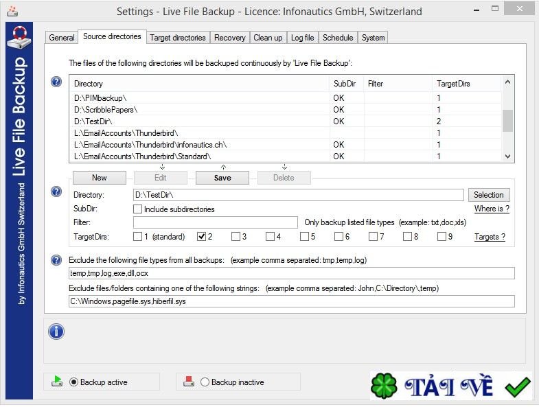Click into the Directory input field
Image resolution: width=539 pixels, height=407 pixels.
point(299,195)
